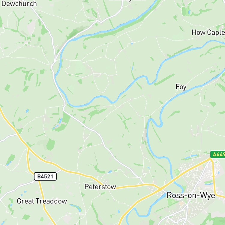Screen dimensions: 225x225
Task: Select the Peterstow place label
Action: [x=100, y=187]
